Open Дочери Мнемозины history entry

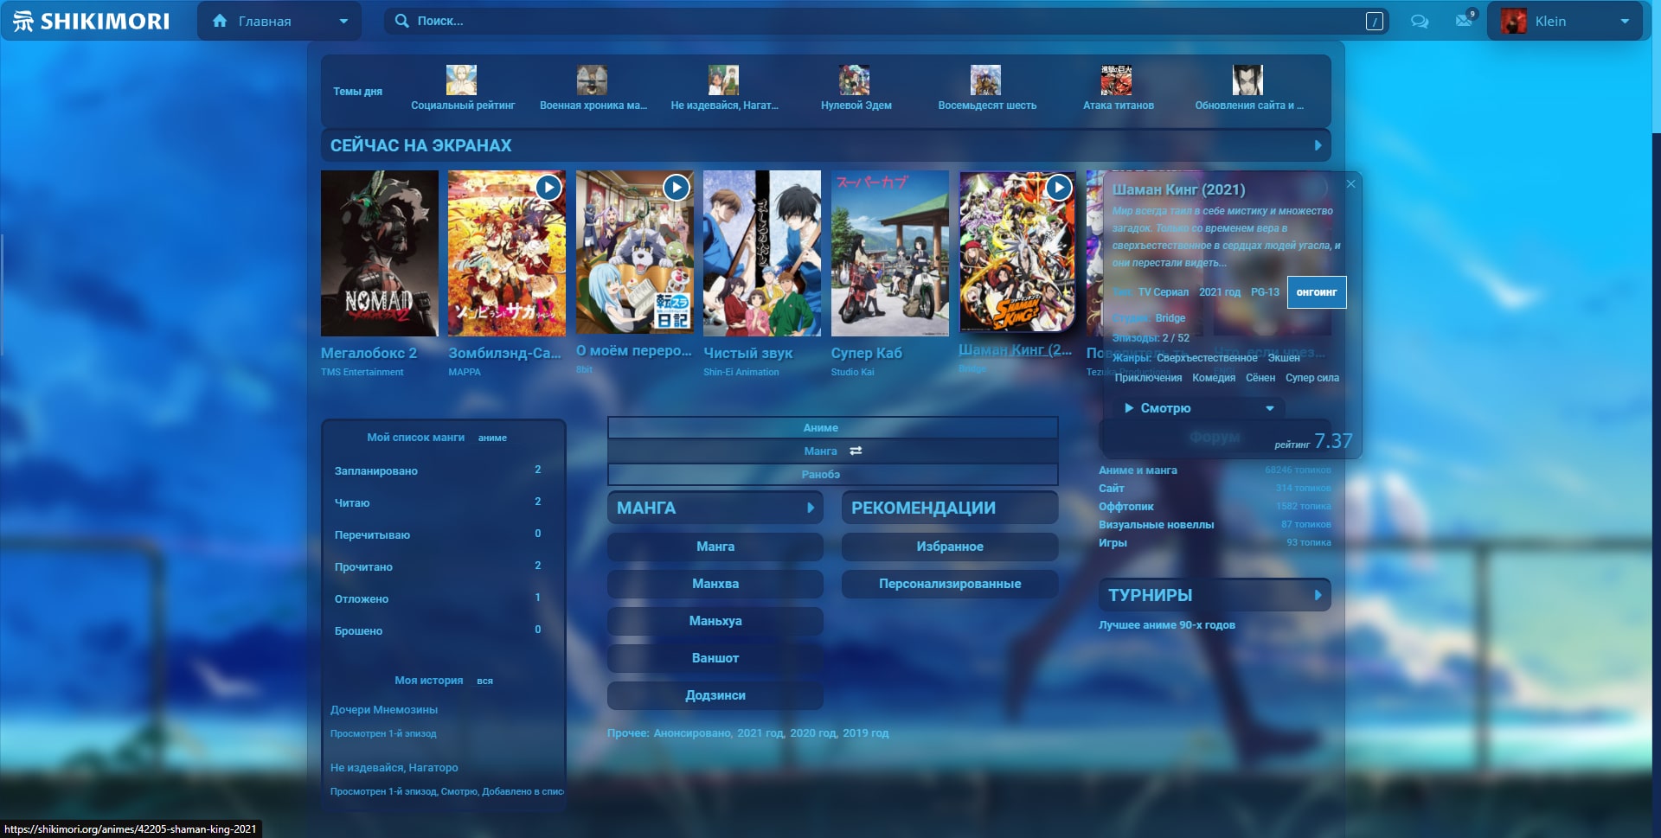384,709
